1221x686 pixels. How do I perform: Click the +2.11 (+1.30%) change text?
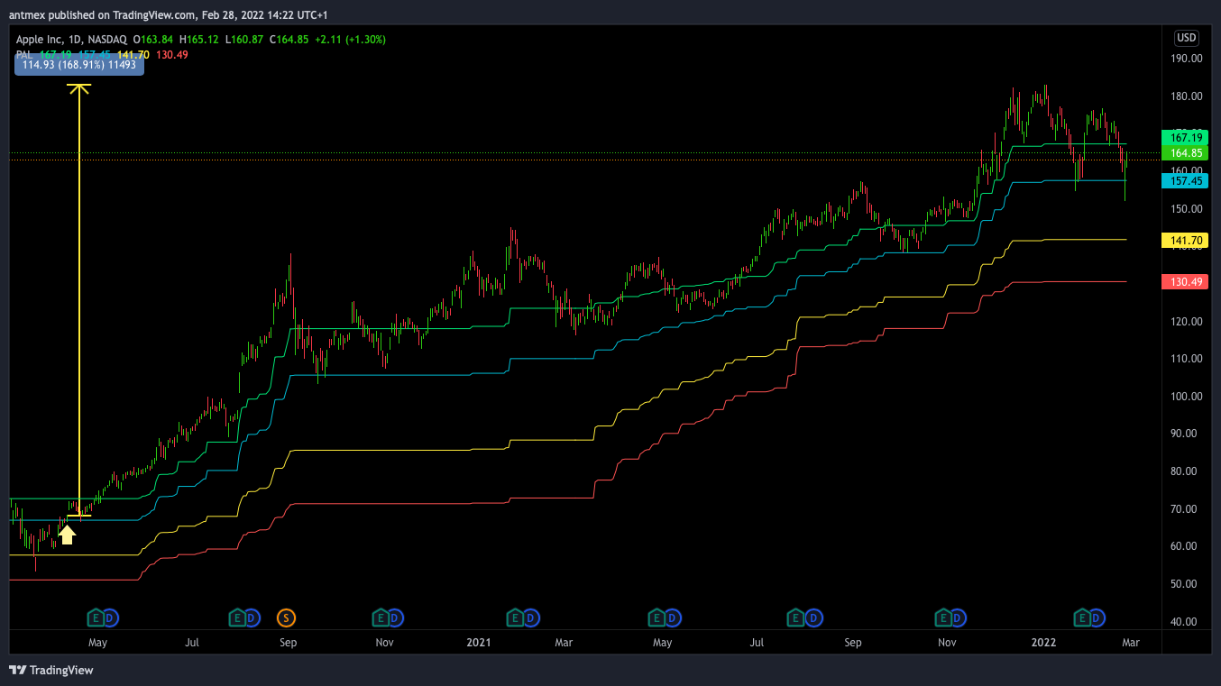click(352, 40)
